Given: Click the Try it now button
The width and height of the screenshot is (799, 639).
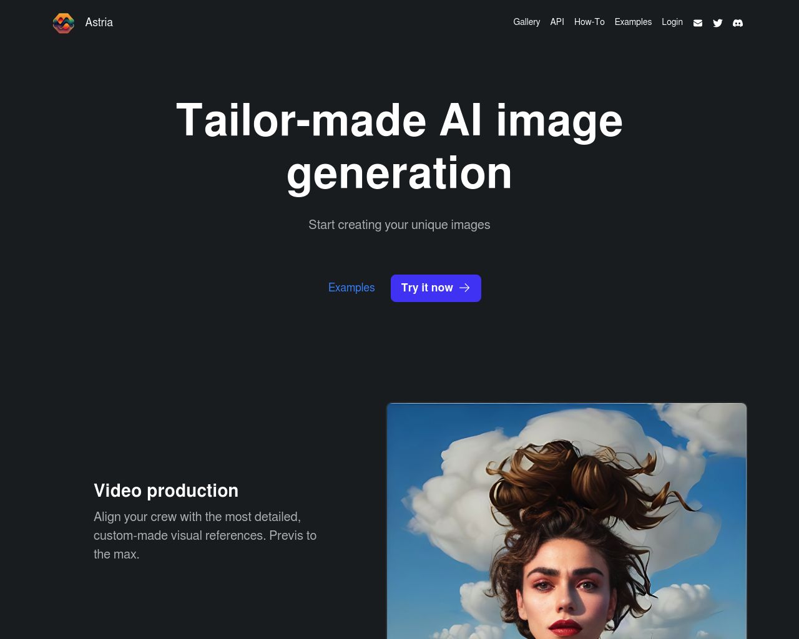Looking at the screenshot, I should (436, 288).
